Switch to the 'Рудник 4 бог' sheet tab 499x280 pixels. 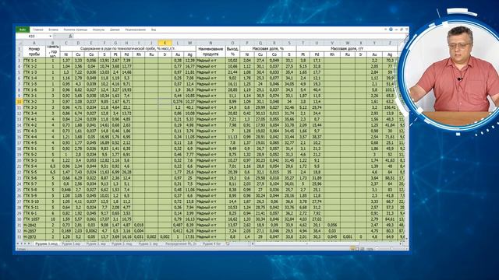click(212, 243)
